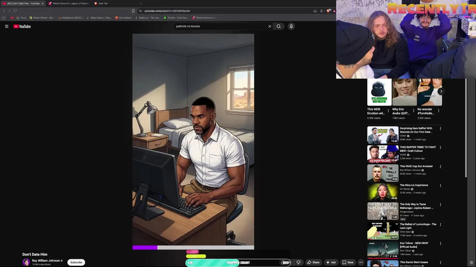476x267 pixels.
Task: Open the YouTube hamburger guide menu
Action: tap(7, 26)
